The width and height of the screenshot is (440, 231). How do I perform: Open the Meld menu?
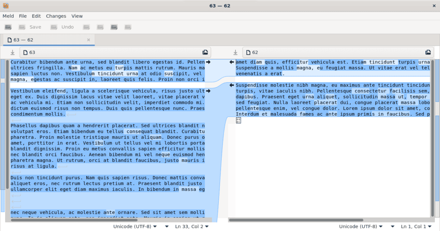point(8,16)
